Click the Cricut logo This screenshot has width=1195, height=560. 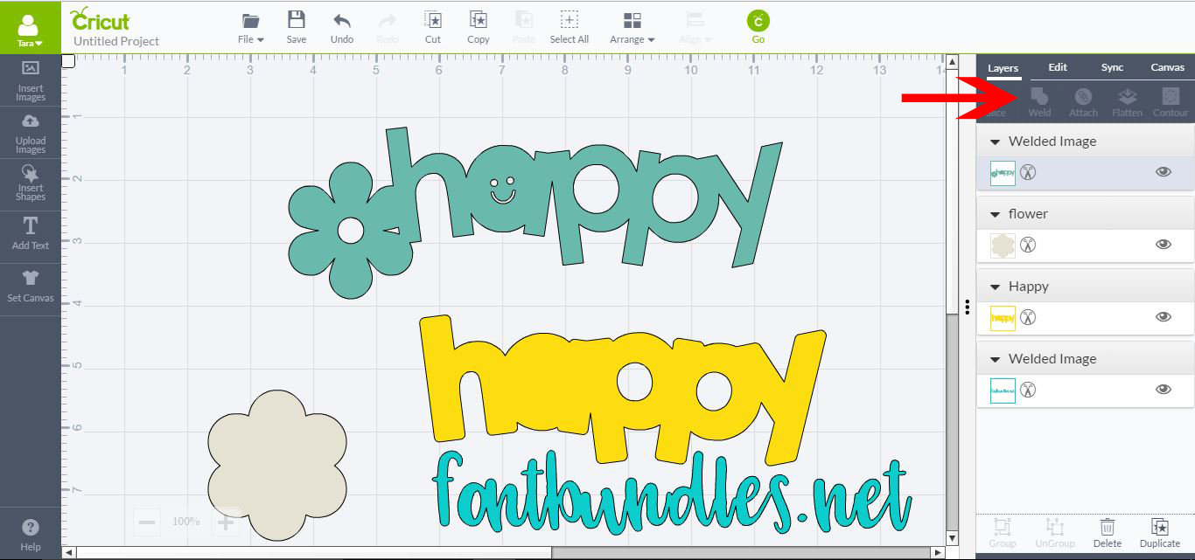[x=100, y=18]
